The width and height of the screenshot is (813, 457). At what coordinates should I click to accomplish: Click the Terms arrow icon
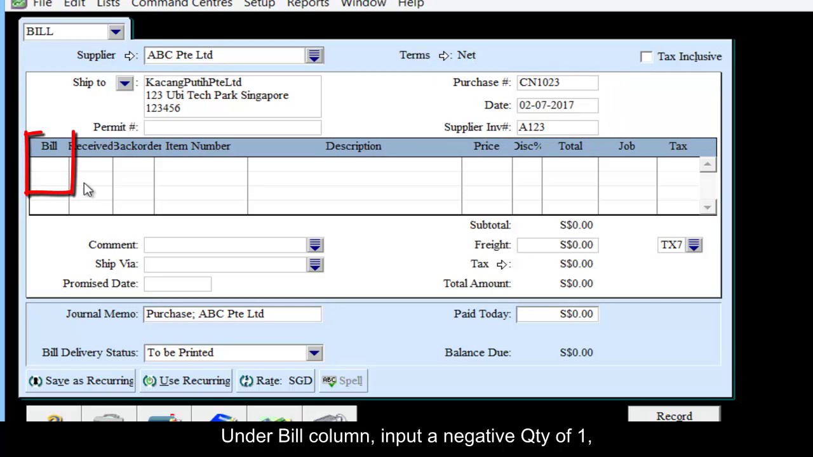(x=445, y=56)
